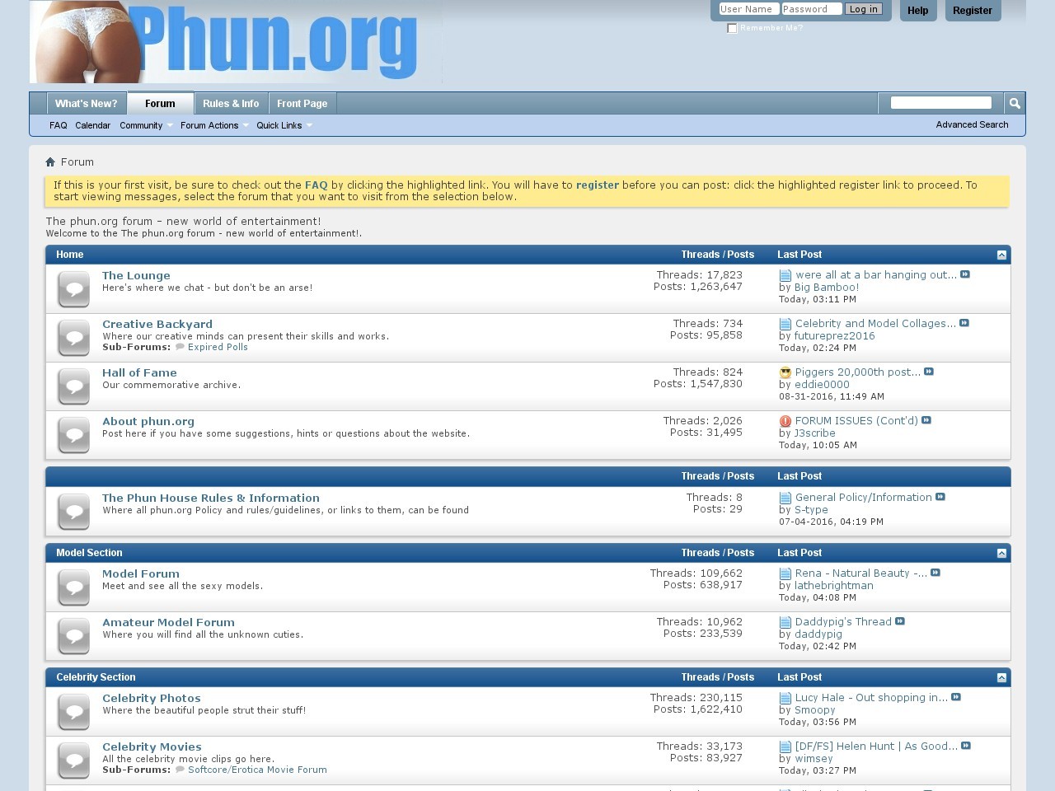Tick the Remember Me checkbox
This screenshot has width=1055, height=791.
tap(732, 28)
